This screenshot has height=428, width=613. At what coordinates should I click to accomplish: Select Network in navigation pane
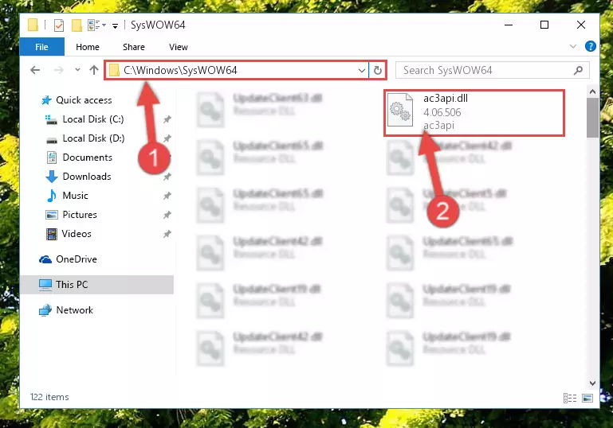coord(75,310)
